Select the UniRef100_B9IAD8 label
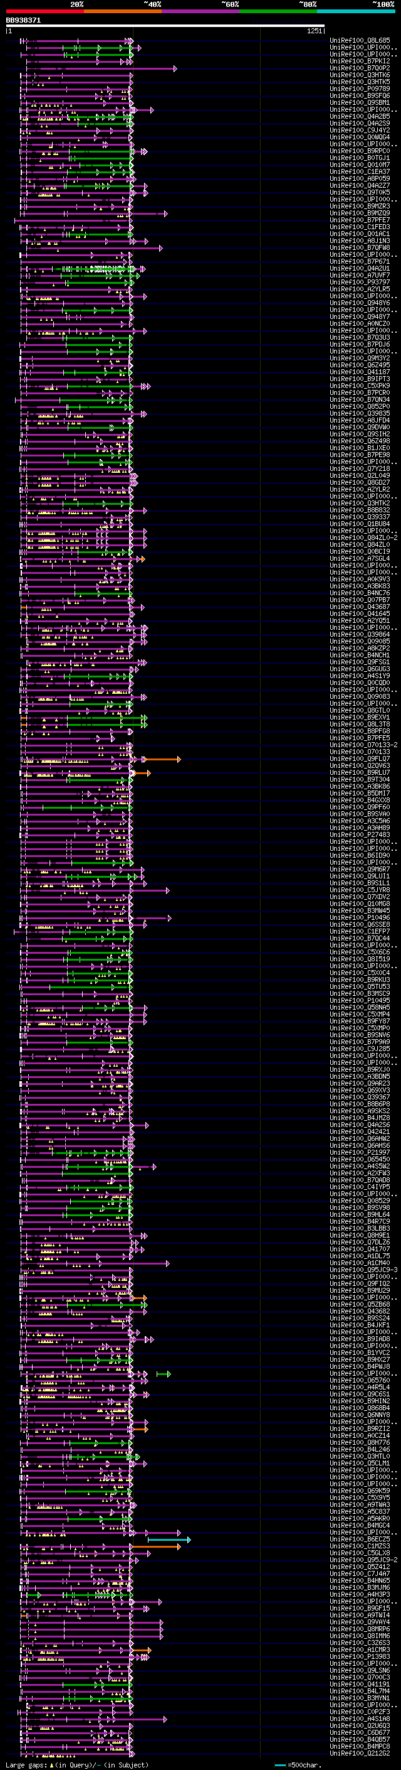The image size is (401, 1770). (360, 1339)
